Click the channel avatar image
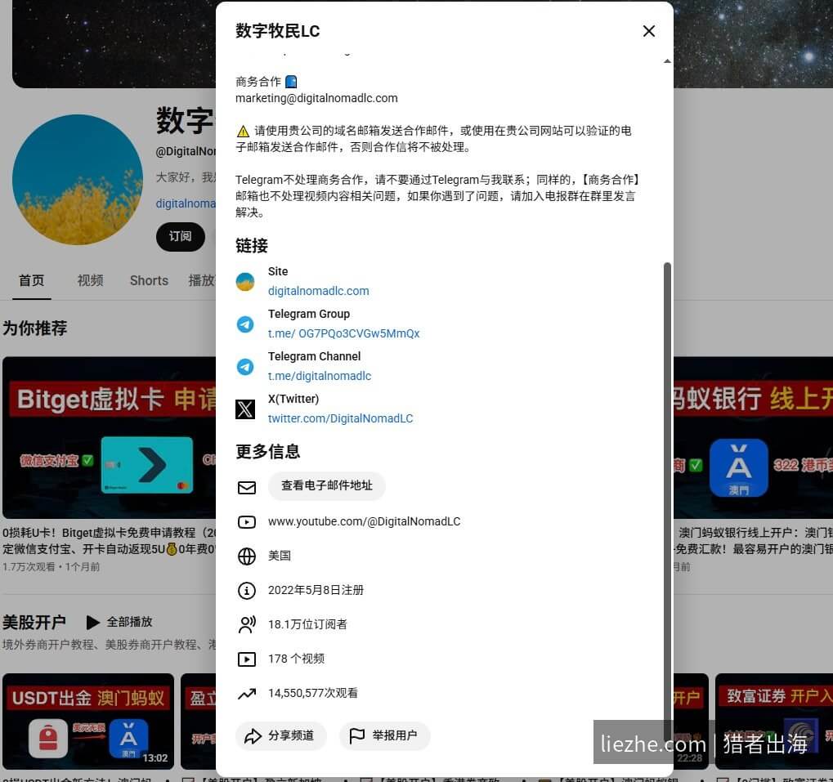Screen dimensions: 833x782 click(78, 180)
